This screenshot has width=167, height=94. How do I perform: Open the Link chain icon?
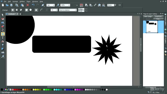point(95,5)
